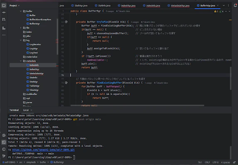The width and height of the screenshot is (238, 165).
Task: Show more tool windows ellipsis
Action: [4, 35]
